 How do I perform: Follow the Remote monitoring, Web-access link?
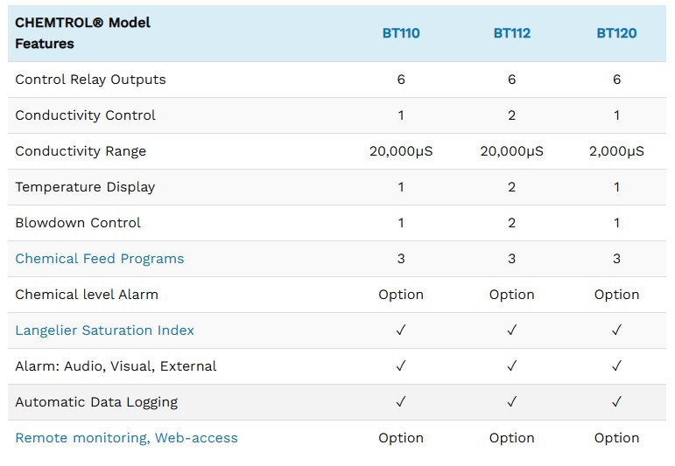pos(126,438)
